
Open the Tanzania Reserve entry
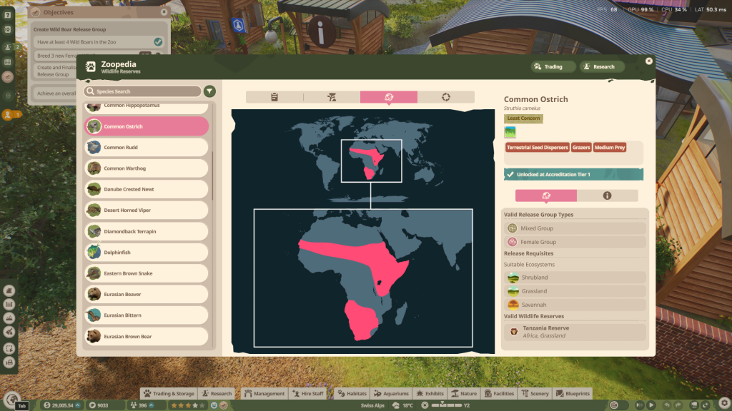pyautogui.click(x=575, y=332)
